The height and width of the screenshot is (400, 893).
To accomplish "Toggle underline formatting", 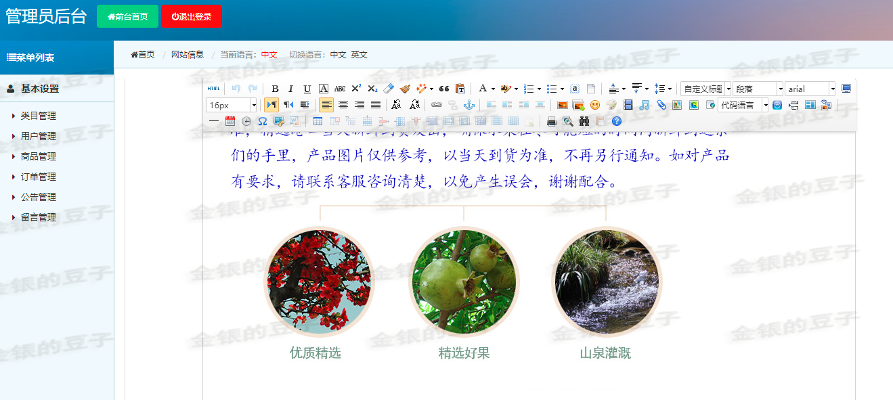I will coord(307,89).
